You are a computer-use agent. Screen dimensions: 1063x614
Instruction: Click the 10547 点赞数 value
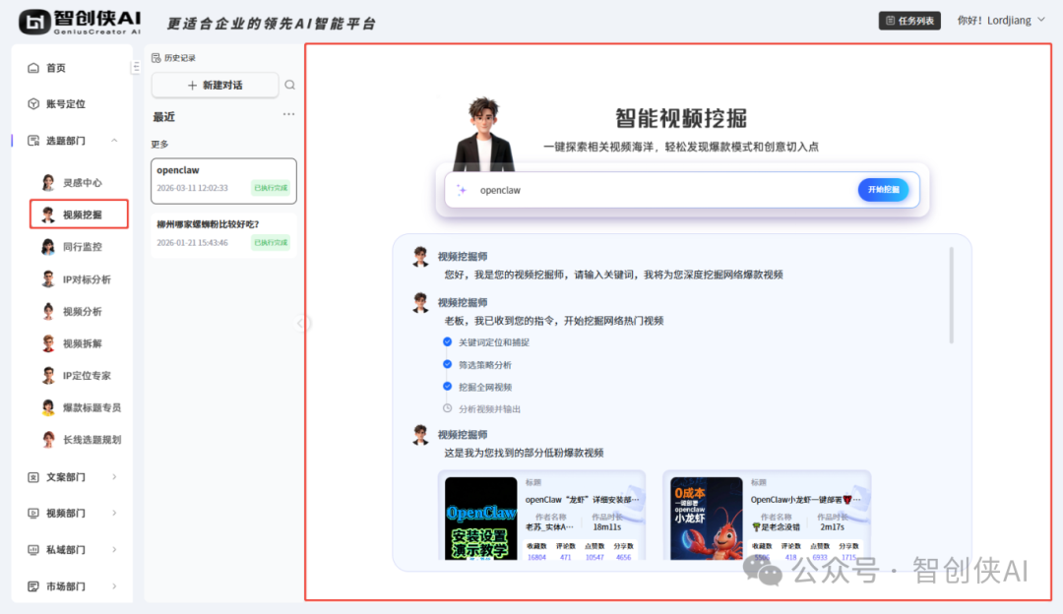click(594, 557)
